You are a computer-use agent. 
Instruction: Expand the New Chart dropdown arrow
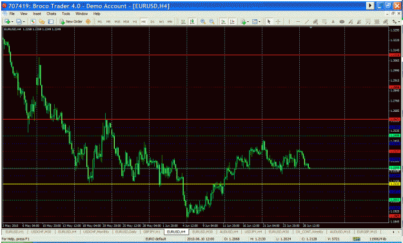12,22
